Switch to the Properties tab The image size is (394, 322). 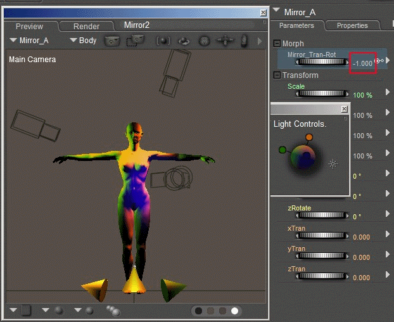click(352, 26)
